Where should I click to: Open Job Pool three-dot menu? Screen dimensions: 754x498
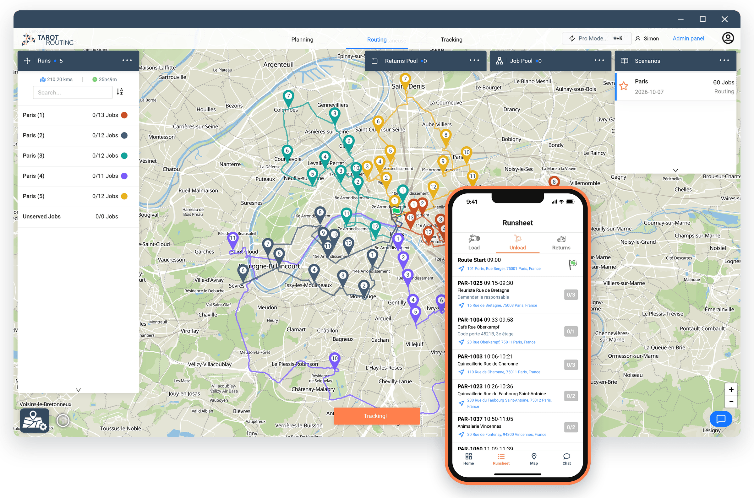[599, 60]
